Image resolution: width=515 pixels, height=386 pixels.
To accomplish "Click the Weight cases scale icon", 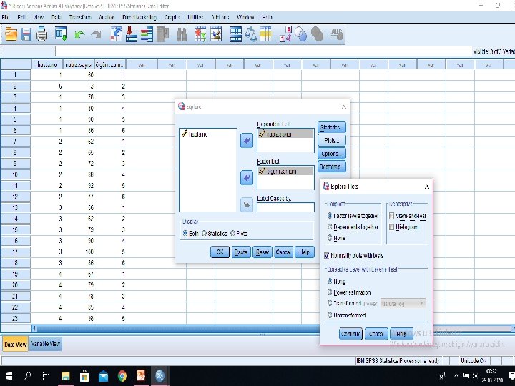I will pos(251,34).
